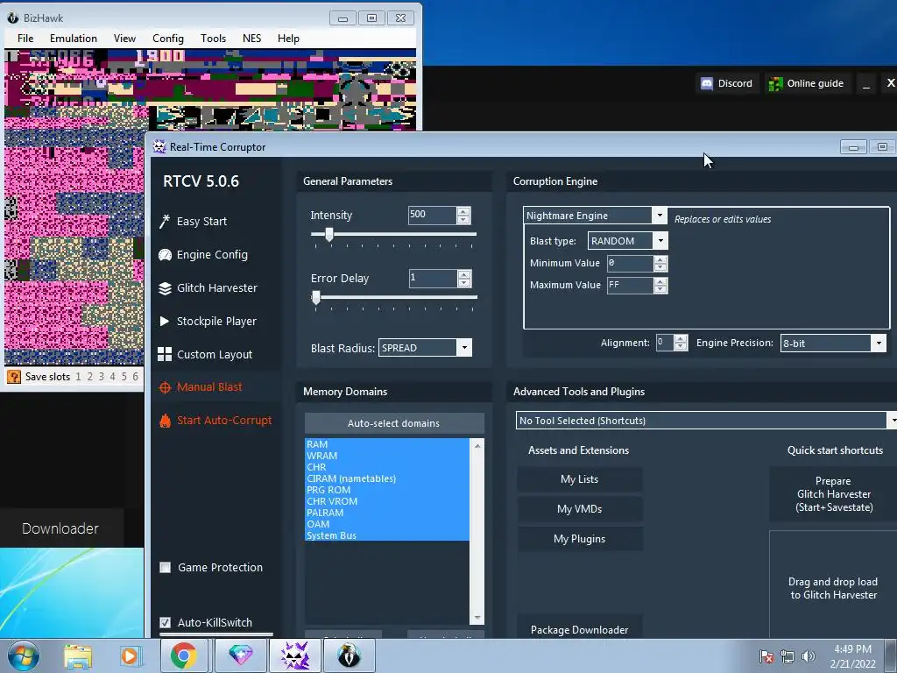Open the BizHawk View menu
This screenshot has height=673, width=897.
pos(124,39)
